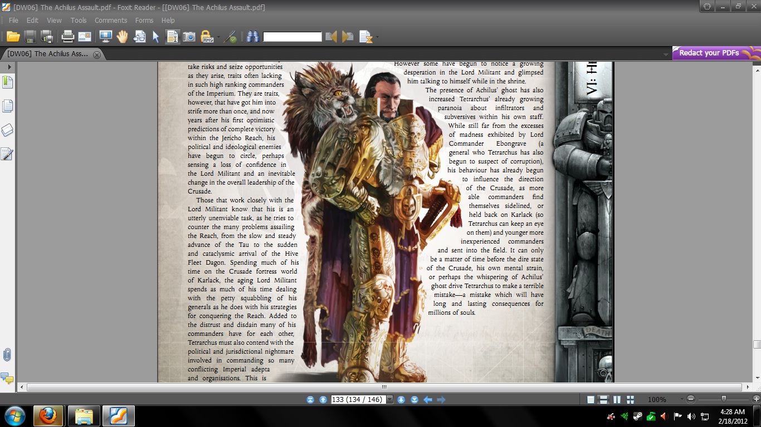Go to next page button
The width and height of the screenshot is (761, 427).
pos(401,400)
